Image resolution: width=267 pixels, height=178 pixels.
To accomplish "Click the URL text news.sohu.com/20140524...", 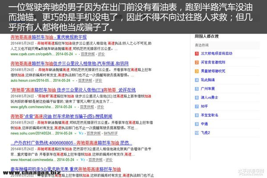I will pos(32,133).
